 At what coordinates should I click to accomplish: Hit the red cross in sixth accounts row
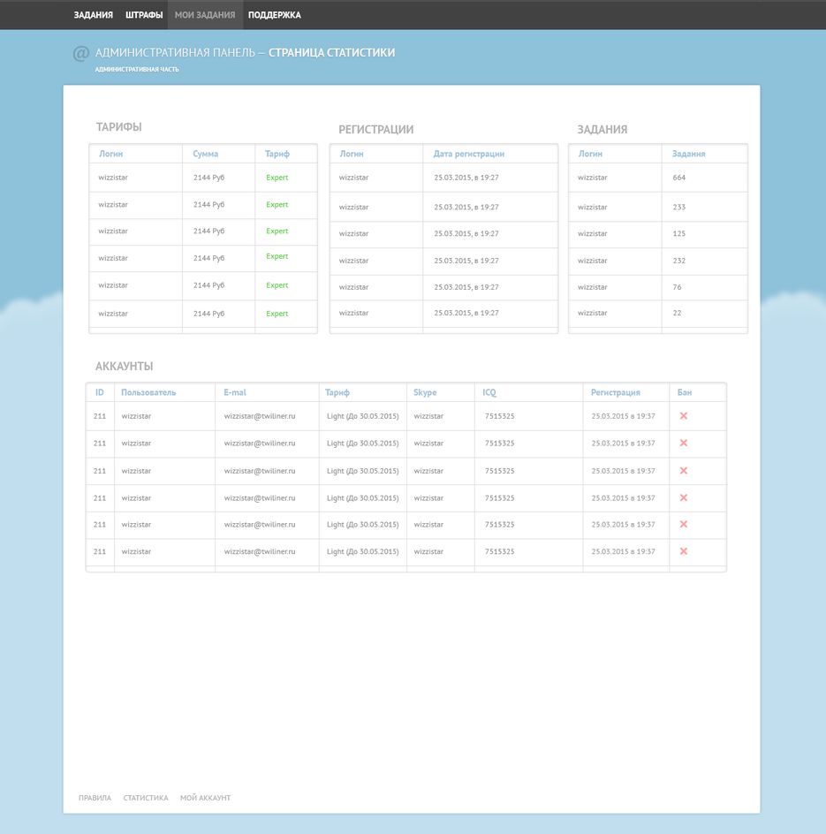pyautogui.click(x=683, y=551)
